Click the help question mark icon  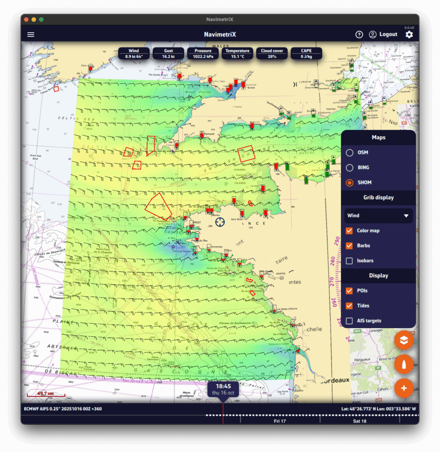point(359,34)
